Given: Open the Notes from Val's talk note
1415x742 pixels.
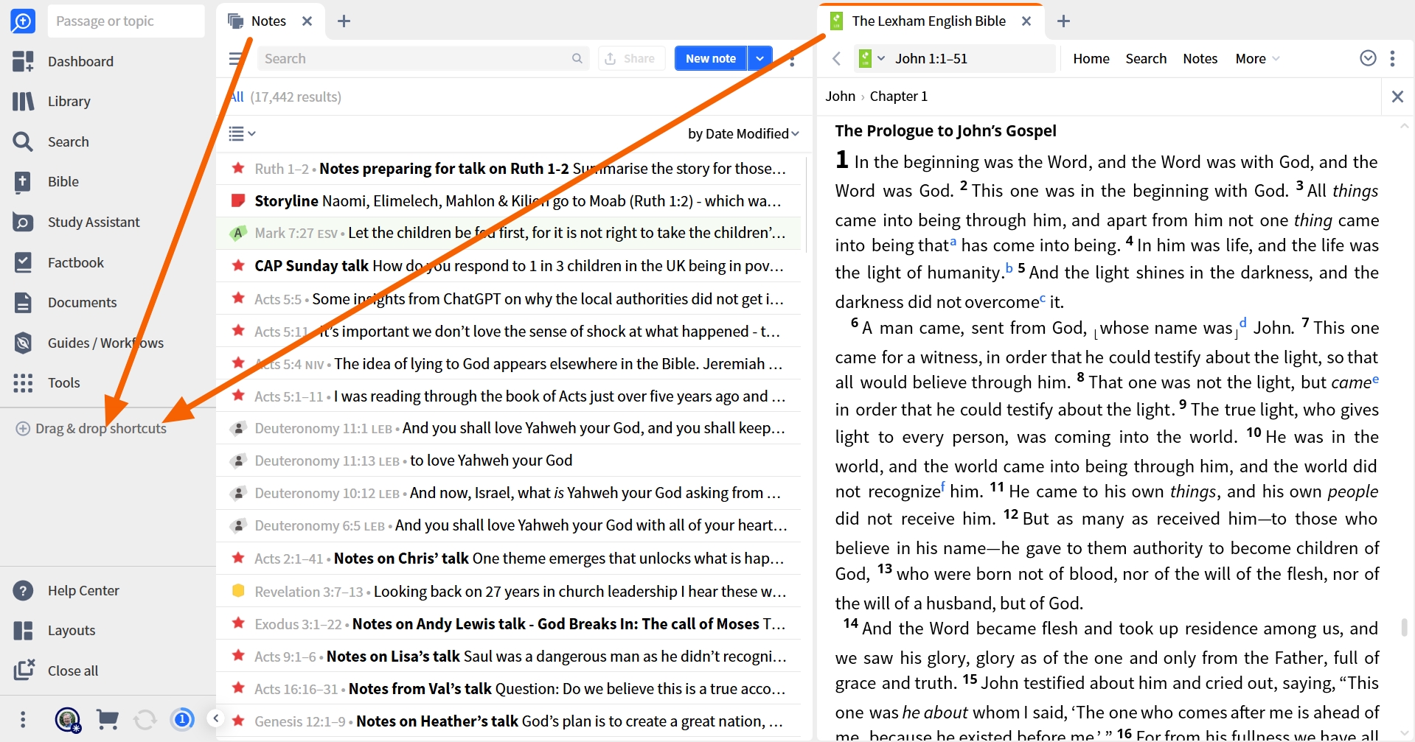Looking at the screenshot, I should tap(509, 688).
